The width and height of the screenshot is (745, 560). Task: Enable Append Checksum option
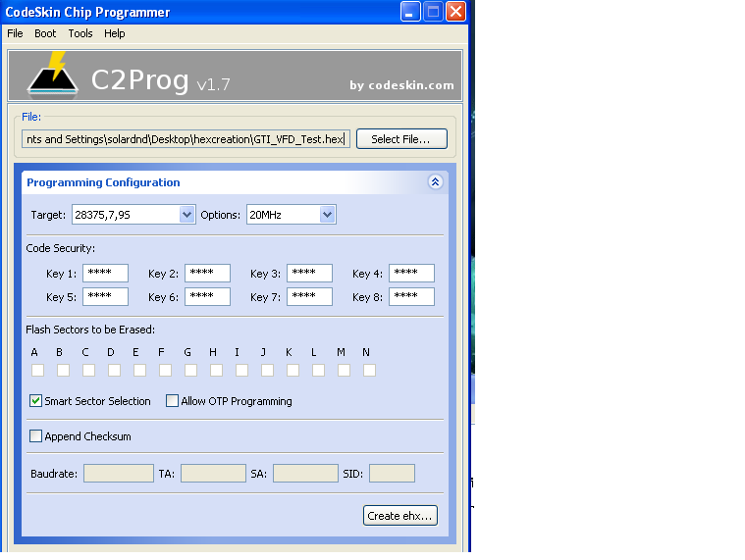coord(35,436)
